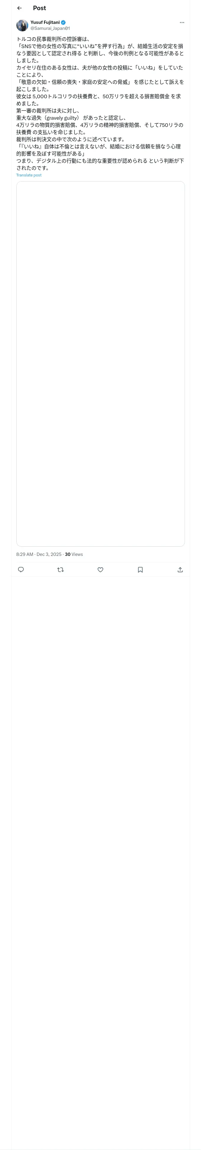Open the post's embedded media card
The width and height of the screenshot is (201, 1150).
pos(100,364)
